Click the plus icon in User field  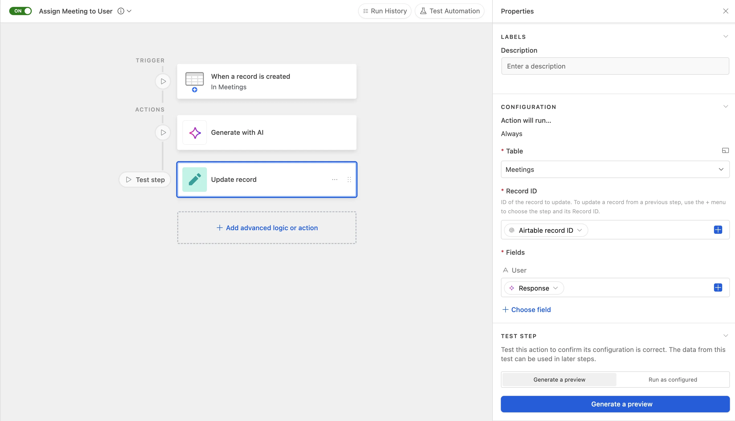click(718, 288)
